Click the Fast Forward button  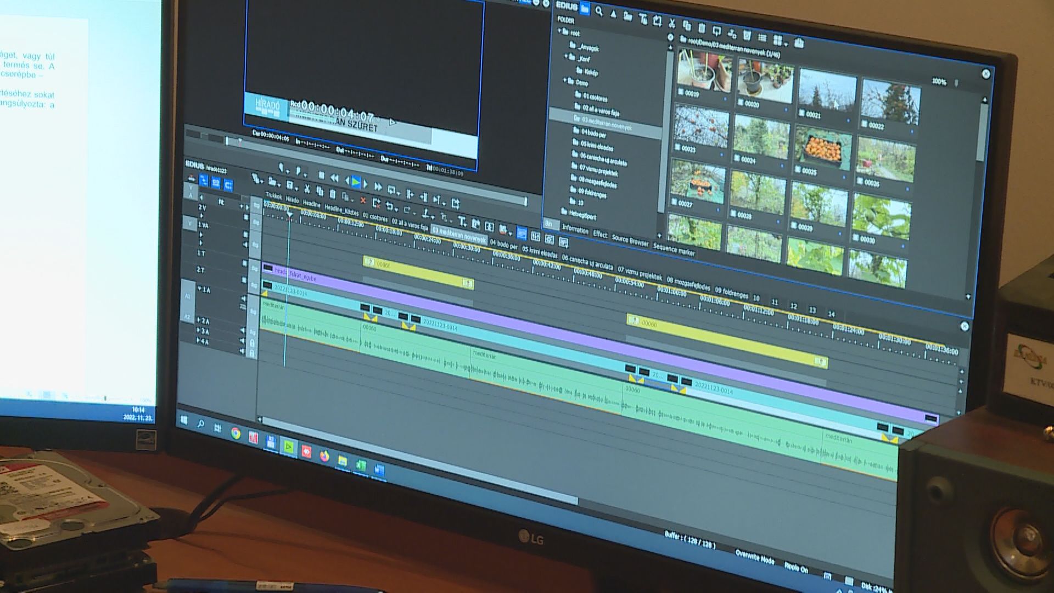click(x=378, y=187)
